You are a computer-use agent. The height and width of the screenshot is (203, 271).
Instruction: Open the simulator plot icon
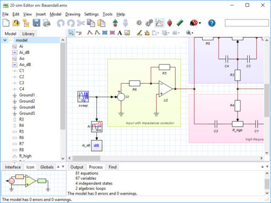click(x=159, y=23)
